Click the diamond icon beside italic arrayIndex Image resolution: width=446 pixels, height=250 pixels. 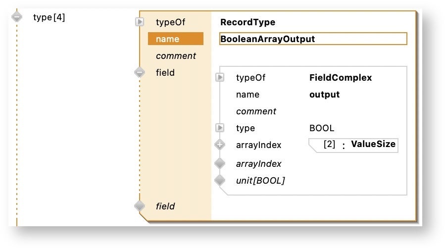220,163
